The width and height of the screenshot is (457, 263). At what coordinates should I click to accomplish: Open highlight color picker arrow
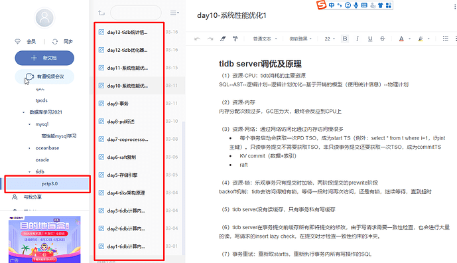click(428, 39)
